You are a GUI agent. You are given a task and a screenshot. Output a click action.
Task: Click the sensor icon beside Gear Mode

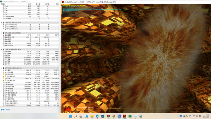pyautogui.click(x=4, y=19)
